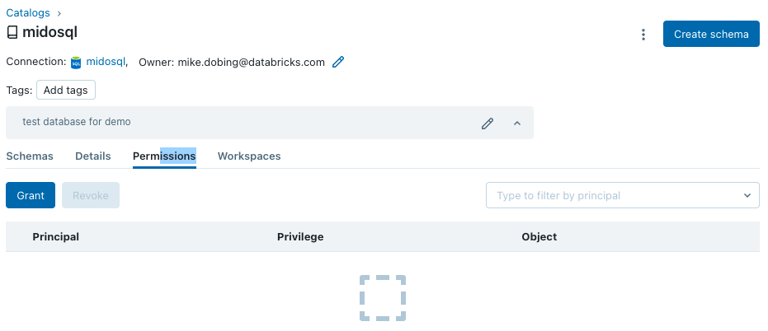Switch to the Details tab
768x331 pixels.
click(x=93, y=156)
